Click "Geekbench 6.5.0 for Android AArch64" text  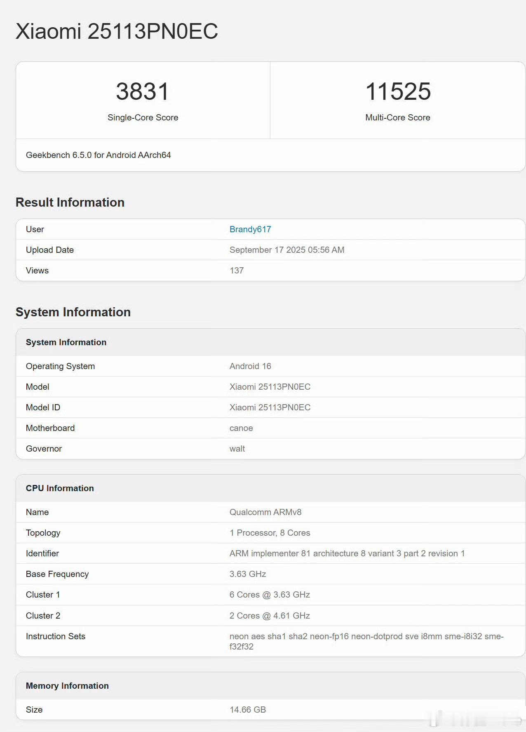pos(98,155)
